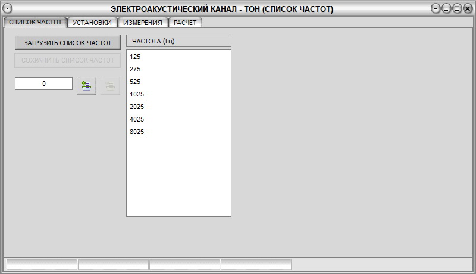The height and width of the screenshot is (274, 476).
Task: Minimize the ТОН window
Action: pos(446,9)
